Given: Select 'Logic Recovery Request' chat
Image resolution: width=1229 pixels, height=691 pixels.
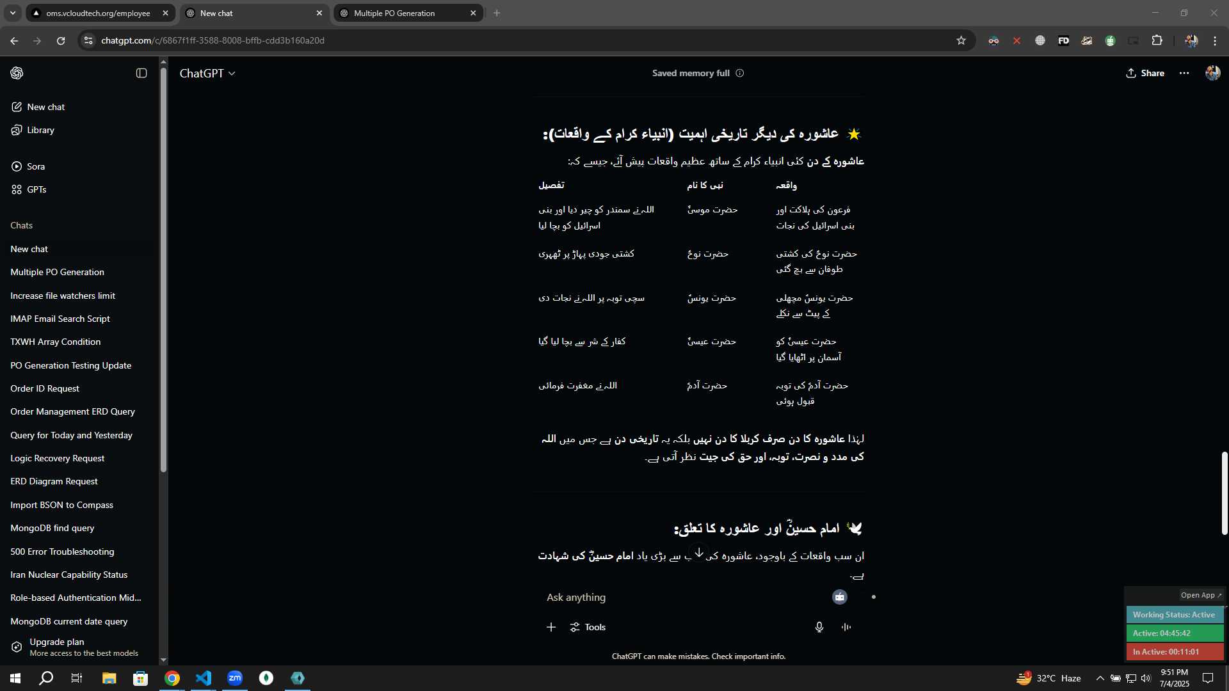Looking at the screenshot, I should [79, 458].
